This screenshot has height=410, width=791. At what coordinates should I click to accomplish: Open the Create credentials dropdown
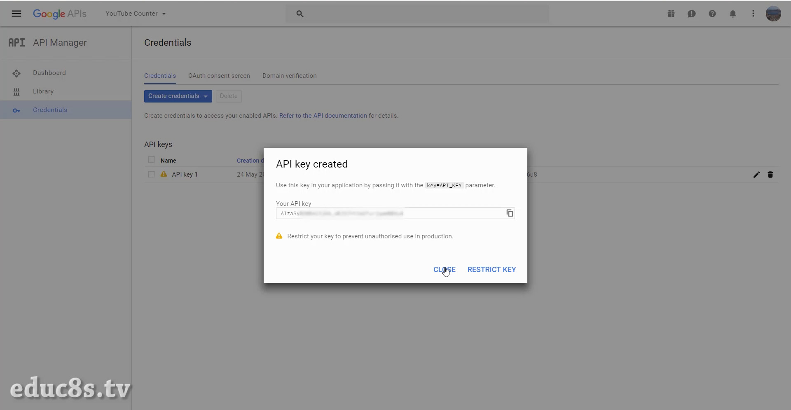pos(178,96)
